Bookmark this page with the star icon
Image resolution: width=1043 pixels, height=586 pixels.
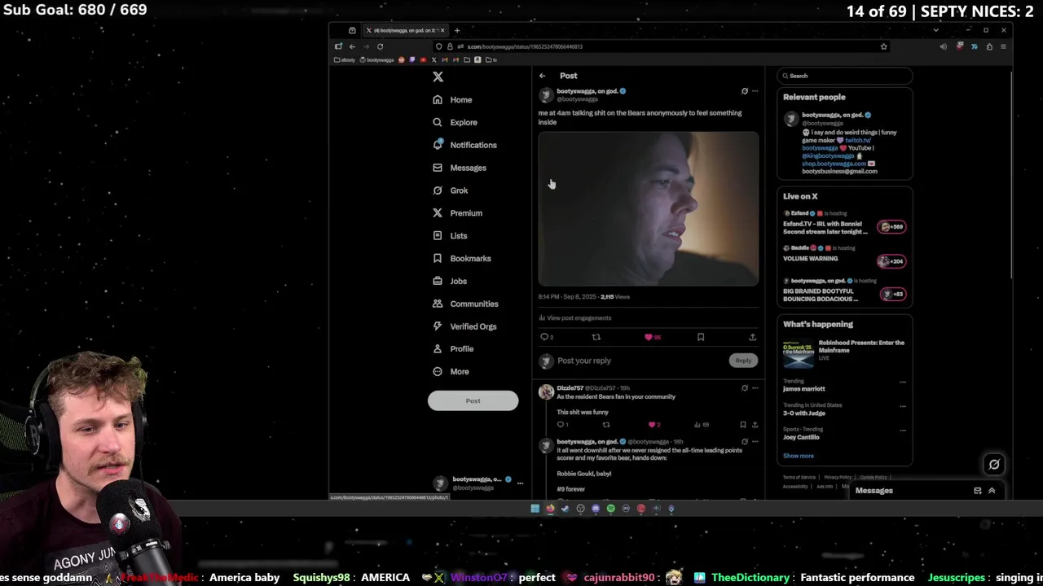(x=883, y=46)
